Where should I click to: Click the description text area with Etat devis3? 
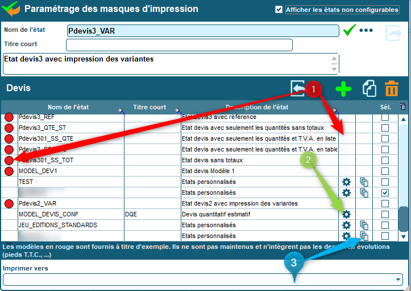pyautogui.click(x=171, y=64)
